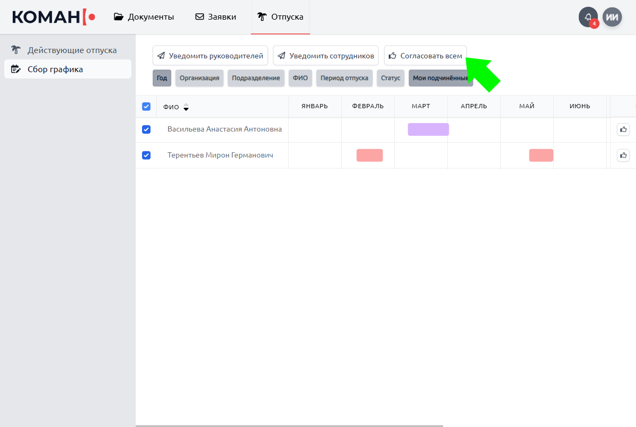
Task: Go to the Заявки tab
Action: (216, 17)
